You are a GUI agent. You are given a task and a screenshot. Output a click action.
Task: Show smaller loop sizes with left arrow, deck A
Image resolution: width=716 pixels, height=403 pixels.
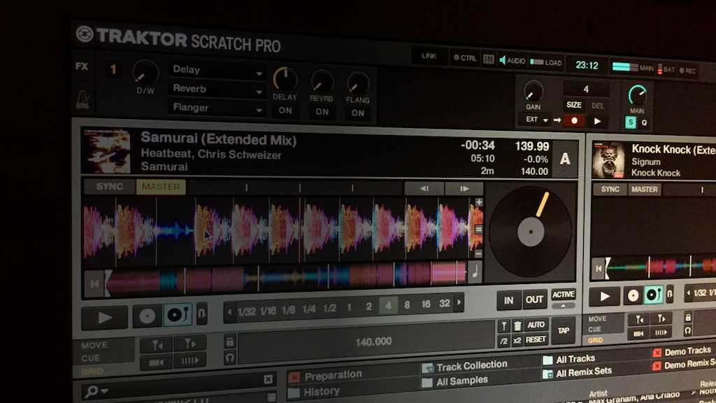pyautogui.click(x=229, y=313)
